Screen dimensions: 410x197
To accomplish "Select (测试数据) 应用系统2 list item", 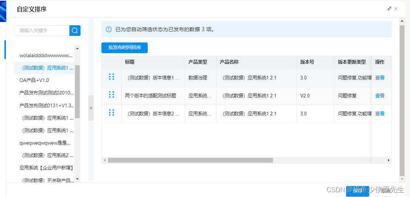I will (x=44, y=156).
